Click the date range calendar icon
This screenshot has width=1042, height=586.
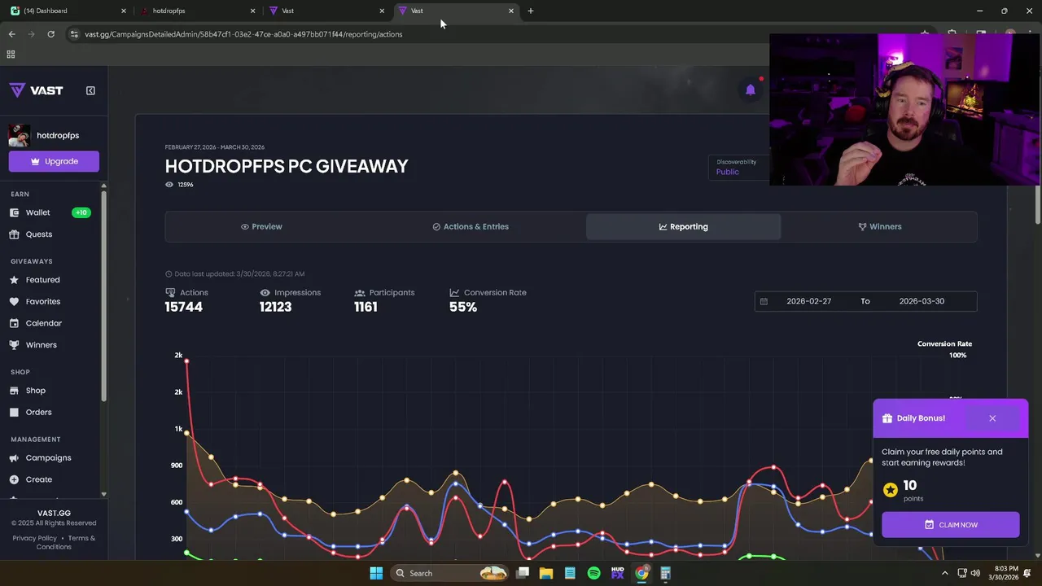(764, 301)
